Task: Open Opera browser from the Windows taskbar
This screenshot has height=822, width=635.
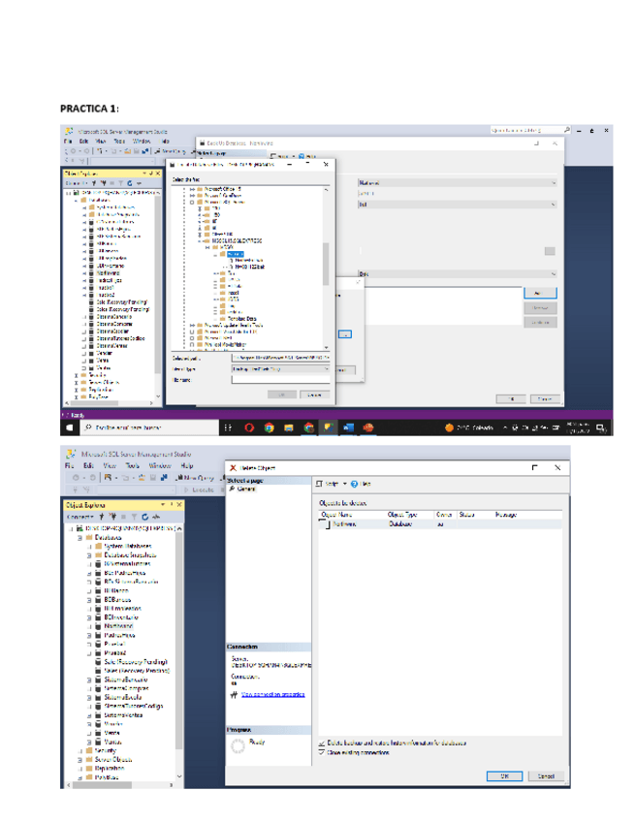Action: click(248, 427)
